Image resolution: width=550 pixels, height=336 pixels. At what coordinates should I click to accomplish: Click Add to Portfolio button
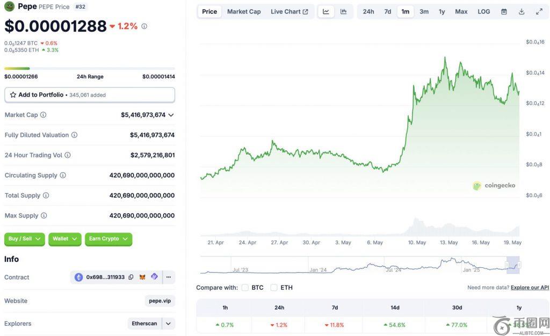90,95
